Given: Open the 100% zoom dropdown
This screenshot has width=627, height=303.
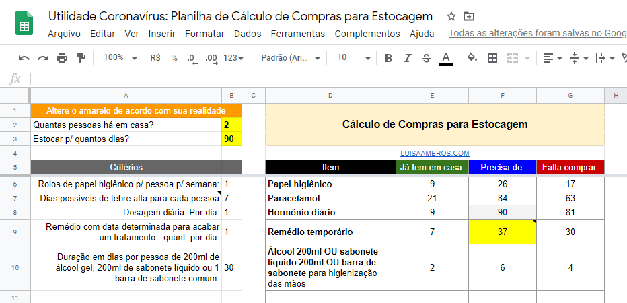Looking at the screenshot, I should coord(120,58).
